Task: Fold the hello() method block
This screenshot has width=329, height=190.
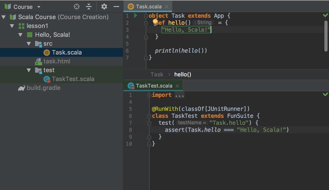Action: click(x=146, y=23)
